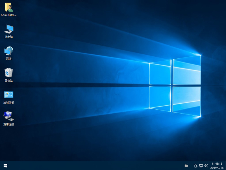Image resolution: width=226 pixels, height=170 pixels.
Task: Click the empty taskbar area
Action: click(99, 165)
